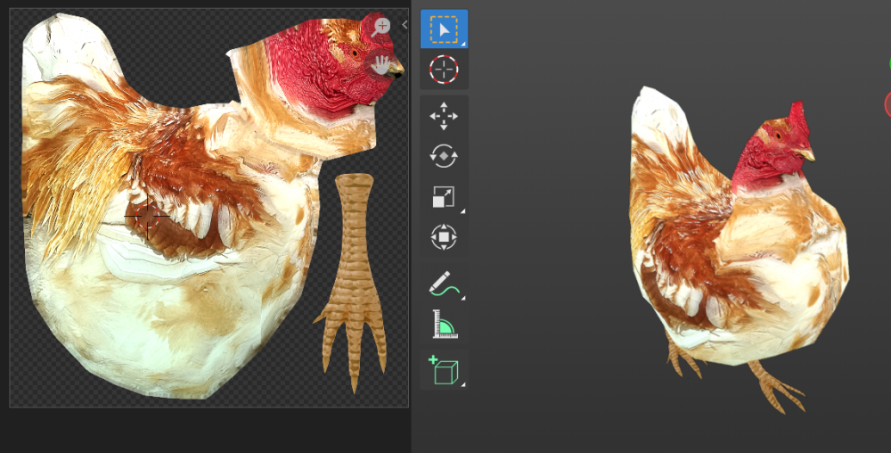Image resolution: width=891 pixels, height=453 pixels.
Task: Choose the Move tool
Action: point(444,116)
